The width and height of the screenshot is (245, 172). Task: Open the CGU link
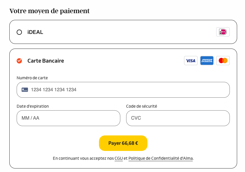[119, 159]
